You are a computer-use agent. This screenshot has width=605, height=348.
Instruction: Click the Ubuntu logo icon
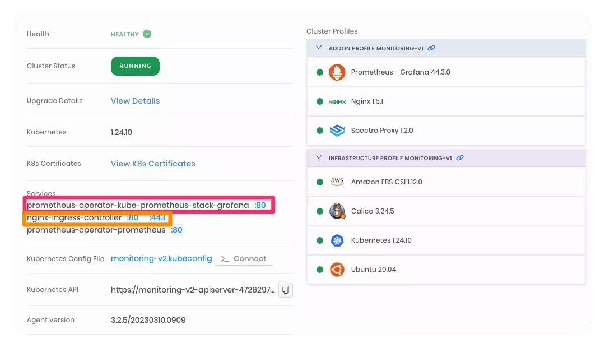pos(336,269)
